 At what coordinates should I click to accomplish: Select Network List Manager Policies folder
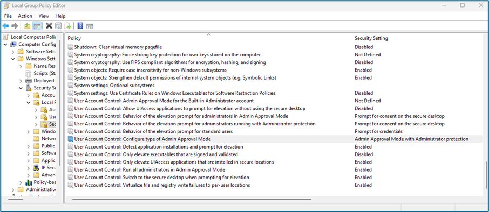tap(44, 139)
